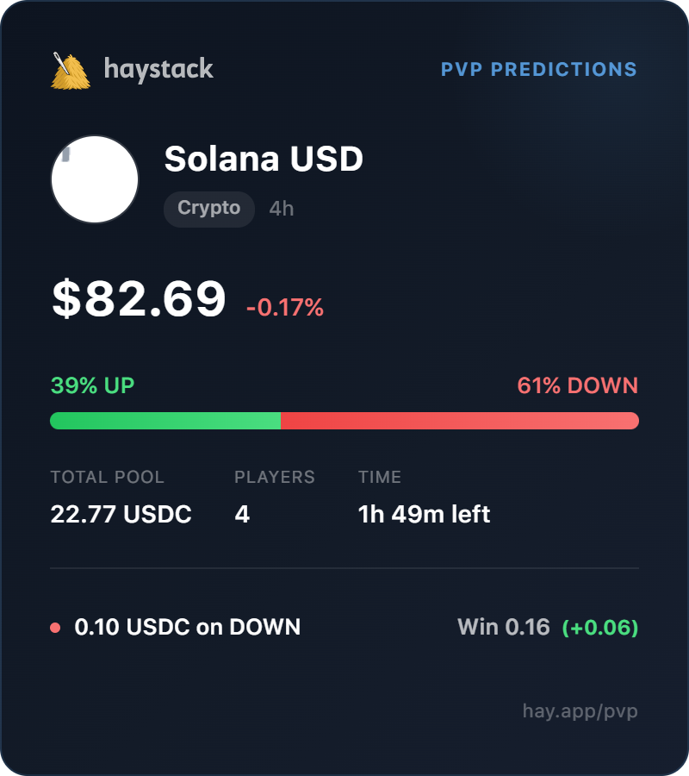Click the red DOWN portion of the bar
Screen dimensions: 689x776
[460, 421]
